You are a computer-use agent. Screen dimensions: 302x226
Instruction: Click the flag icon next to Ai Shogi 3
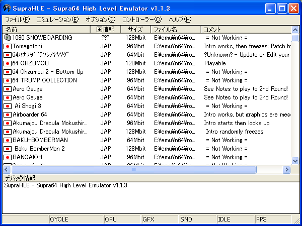tap(8, 106)
